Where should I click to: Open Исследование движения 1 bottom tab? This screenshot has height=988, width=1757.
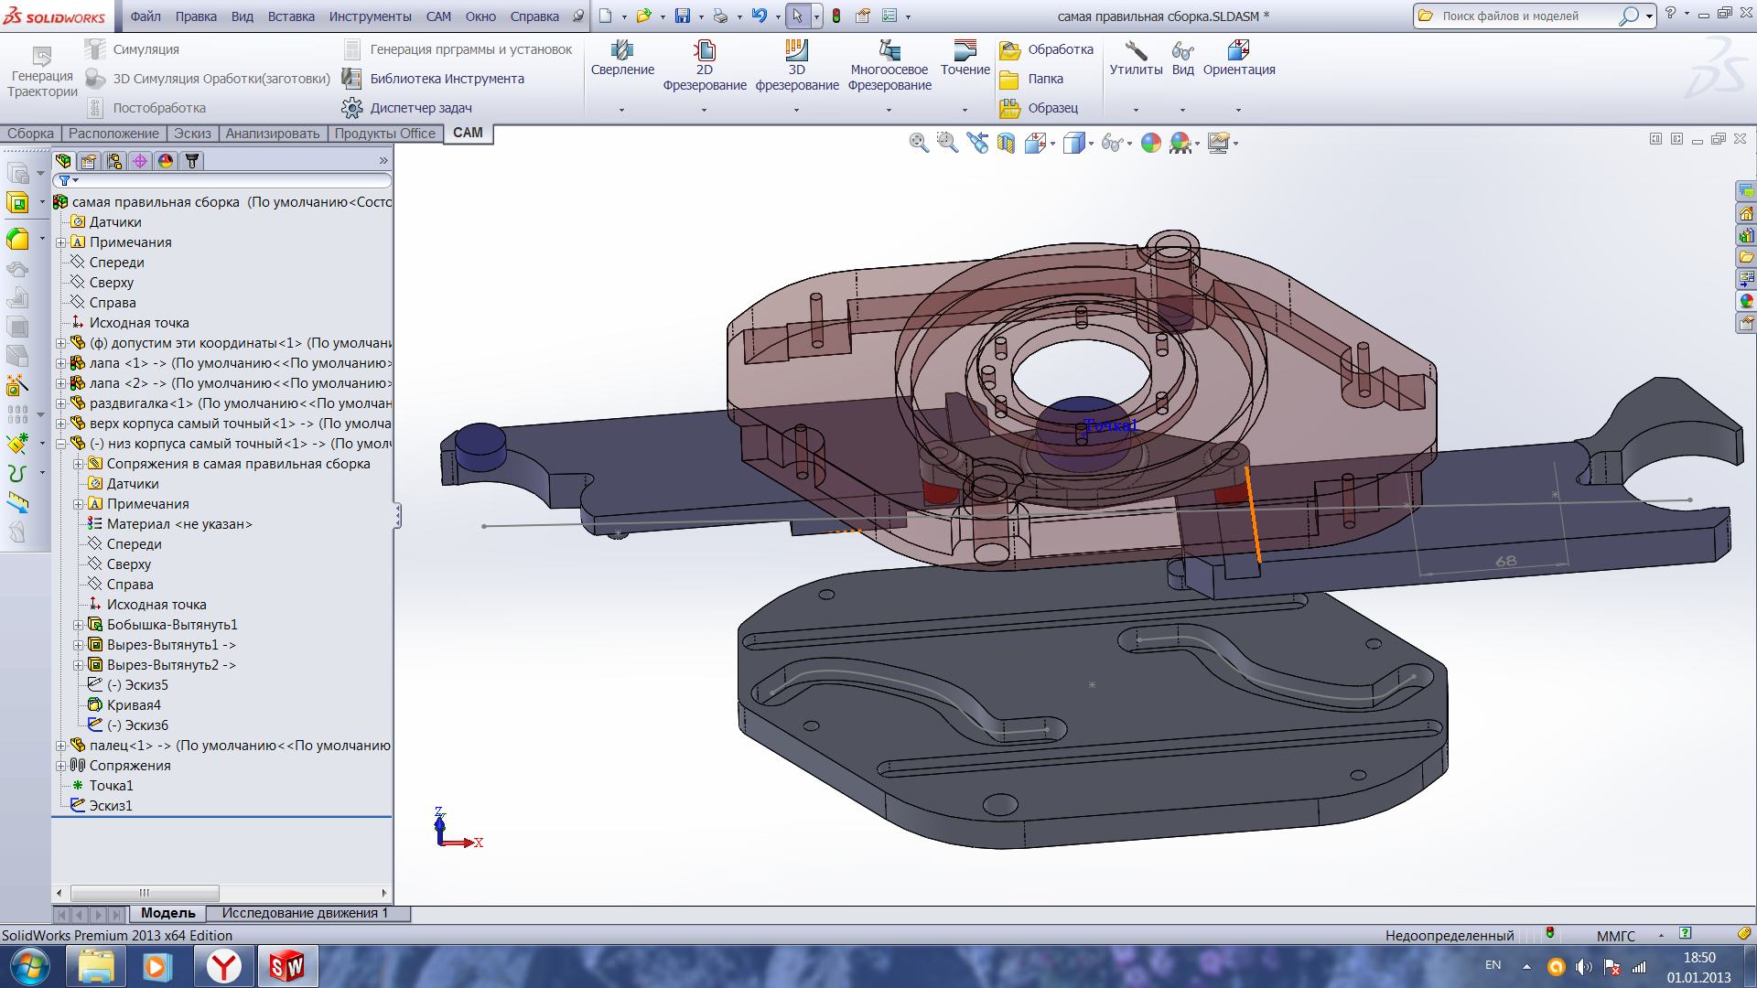(x=304, y=913)
